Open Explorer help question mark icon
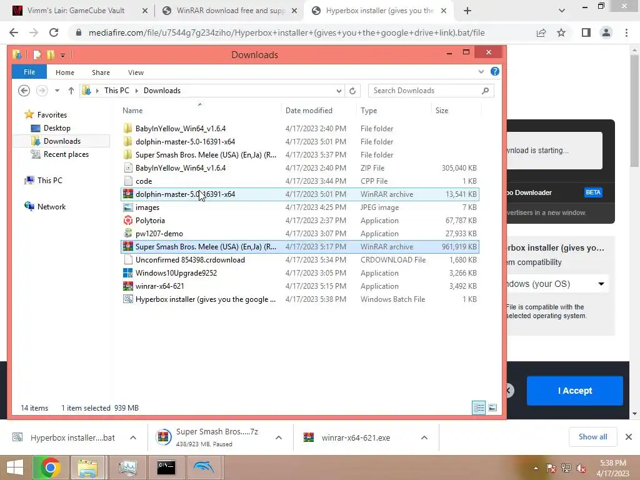The height and width of the screenshot is (480, 640). [x=495, y=71]
